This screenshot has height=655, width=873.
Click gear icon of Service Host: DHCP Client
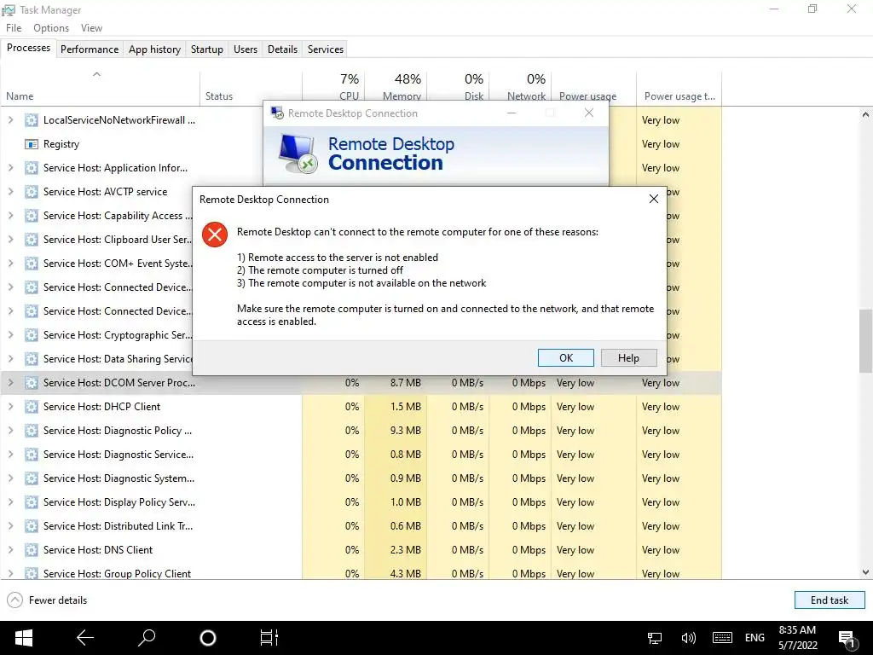(32, 407)
